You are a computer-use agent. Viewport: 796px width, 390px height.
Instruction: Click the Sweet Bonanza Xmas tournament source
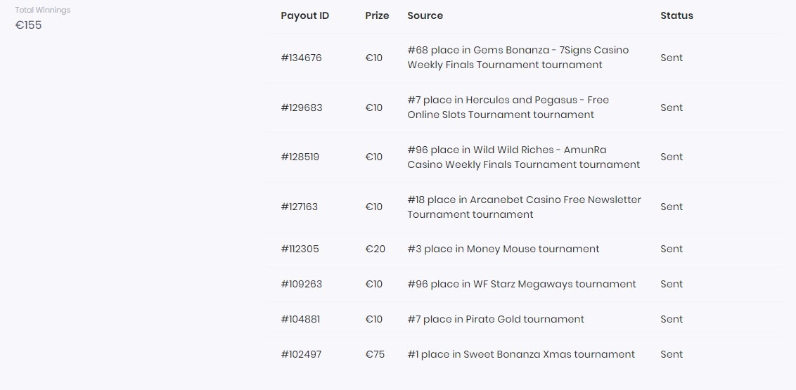[520, 354]
